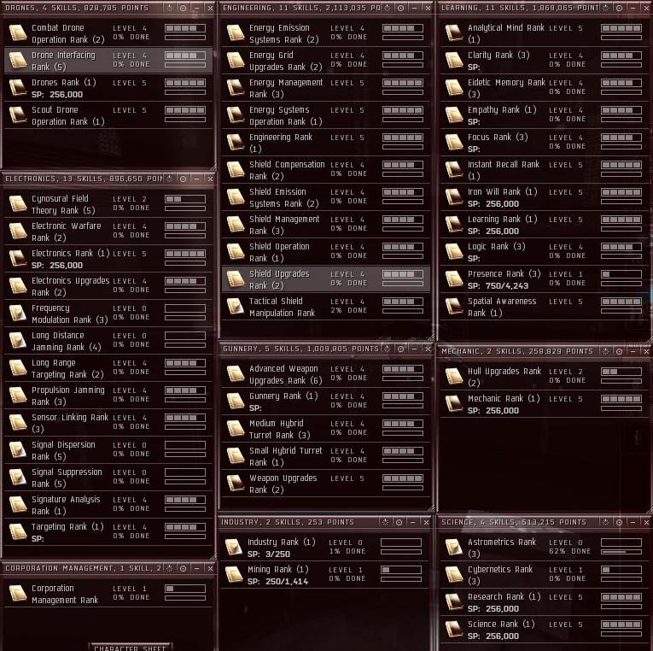Toggle the circle pin in Corporation Management header
653x651 pixels.
point(183,568)
